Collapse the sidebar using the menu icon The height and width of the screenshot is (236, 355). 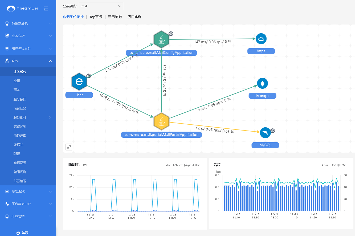[x=46, y=9]
